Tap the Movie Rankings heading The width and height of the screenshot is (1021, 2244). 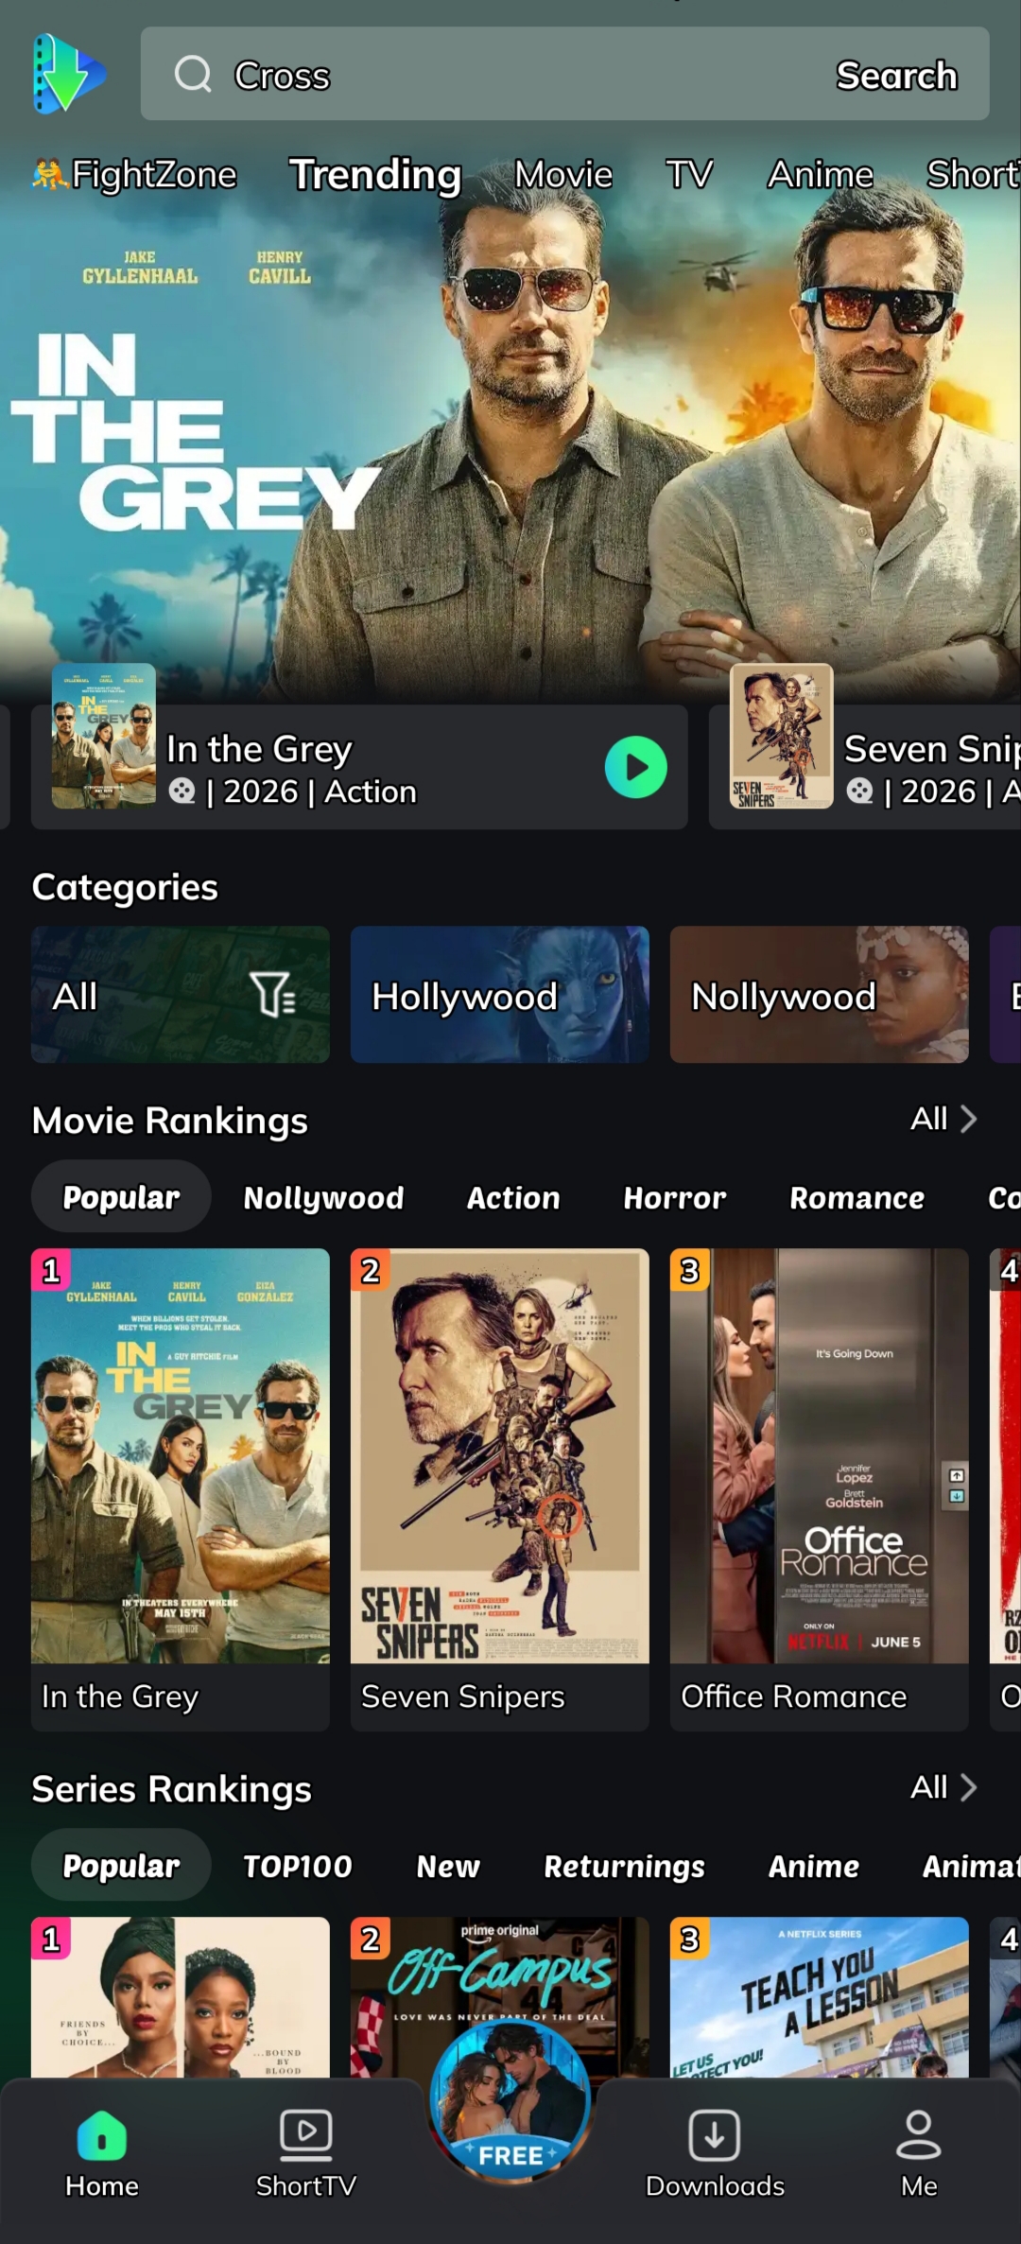pos(170,1121)
